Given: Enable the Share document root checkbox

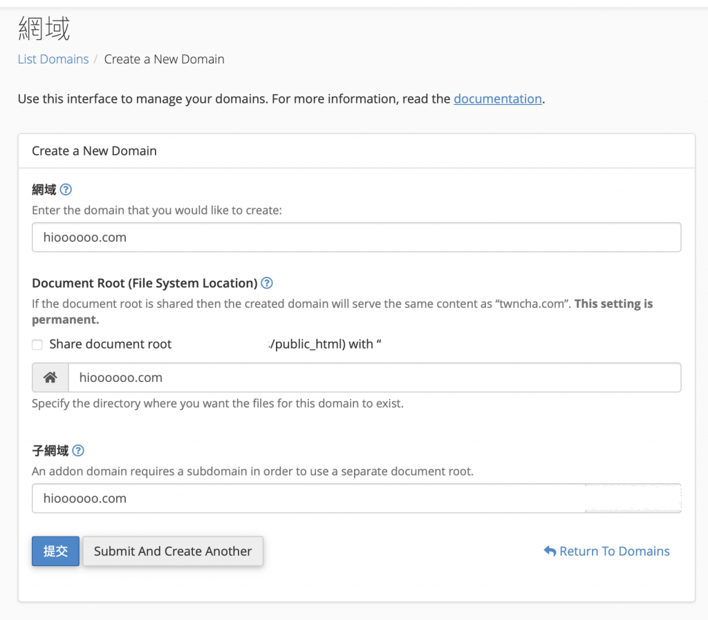Looking at the screenshot, I should [37, 345].
